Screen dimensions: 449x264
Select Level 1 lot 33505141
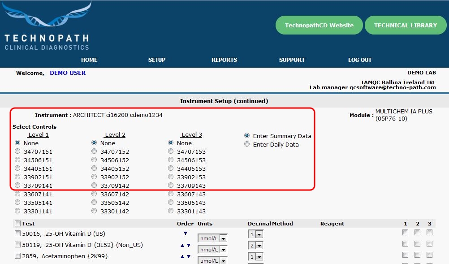(17, 203)
